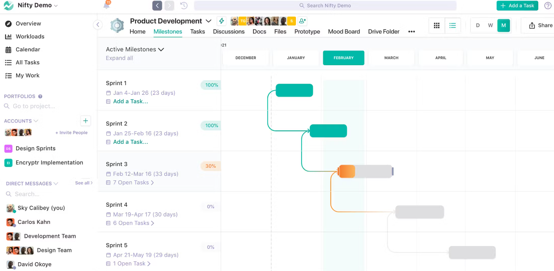The image size is (554, 271).
Task: Toggle the list view layout
Action: coord(452,25)
